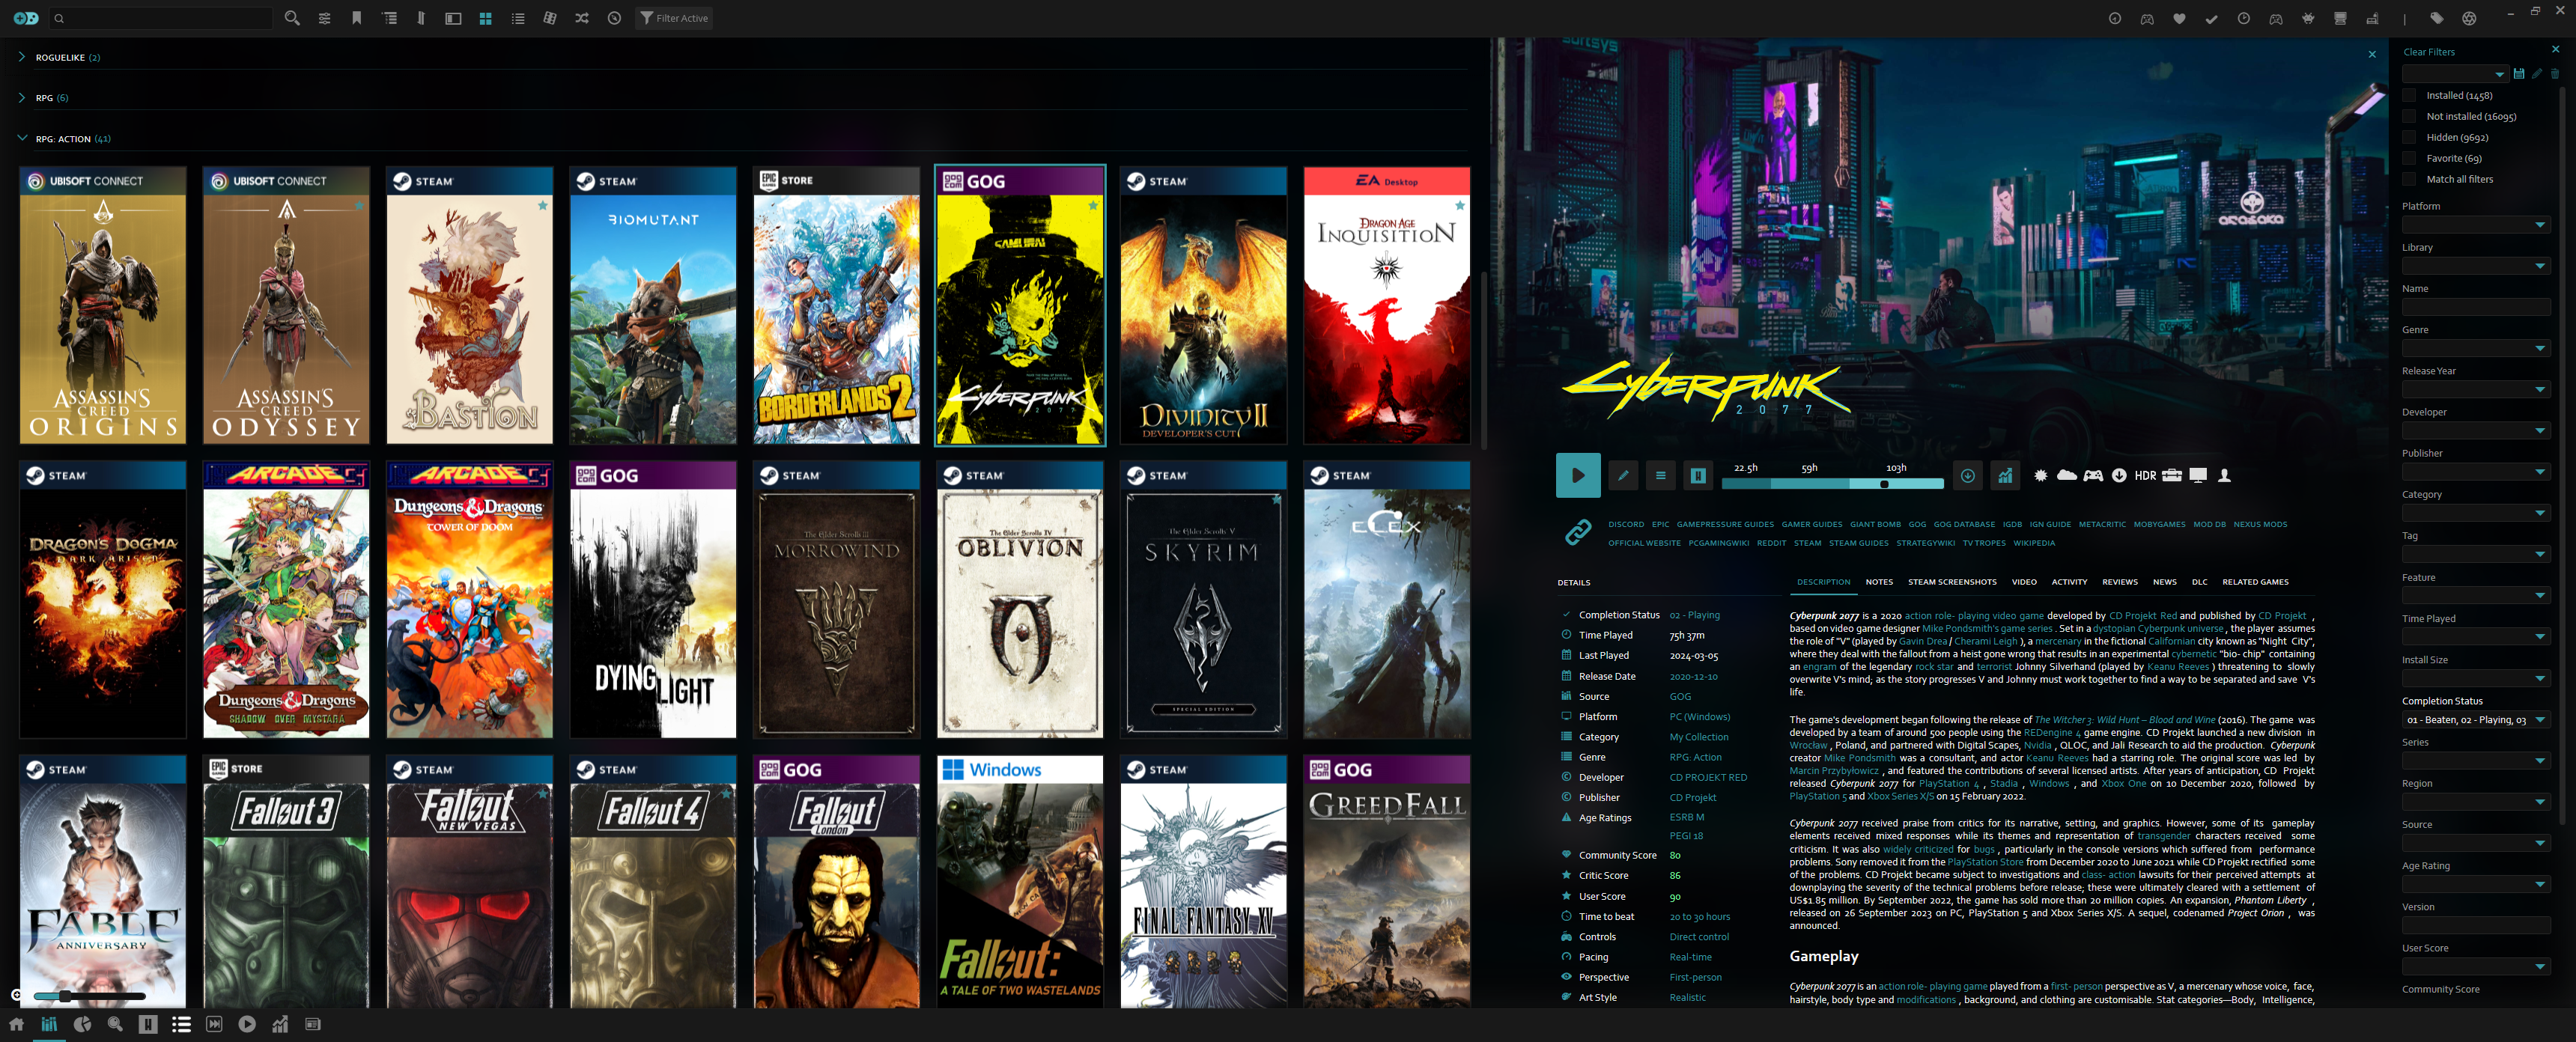The image size is (2576, 1042).
Task: Expand the ROGUELIKE (2) group
Action: [22, 57]
